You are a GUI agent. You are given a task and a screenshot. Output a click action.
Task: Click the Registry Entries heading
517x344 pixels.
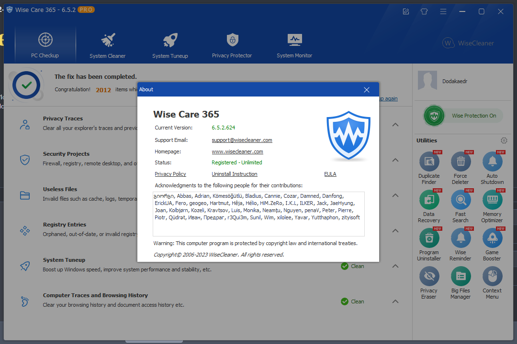(65, 225)
